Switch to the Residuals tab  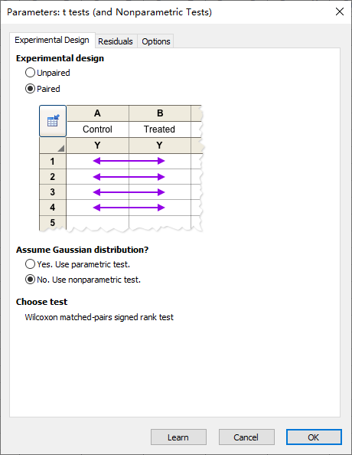tap(116, 41)
